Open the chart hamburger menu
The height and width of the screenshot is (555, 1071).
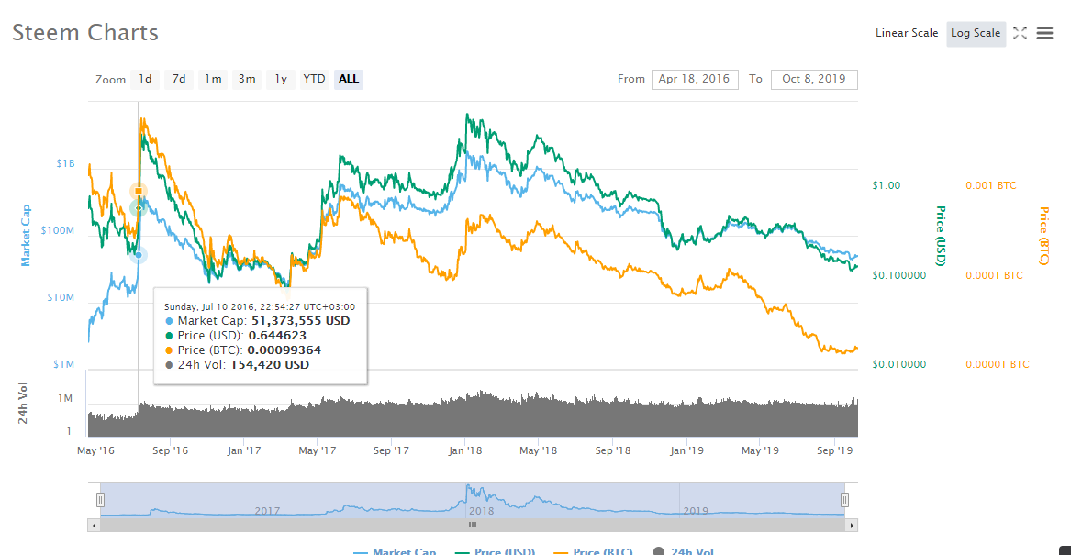(x=1044, y=33)
